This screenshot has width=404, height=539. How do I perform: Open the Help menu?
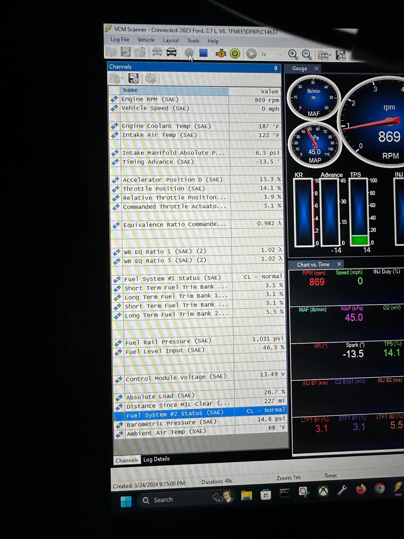(213, 41)
